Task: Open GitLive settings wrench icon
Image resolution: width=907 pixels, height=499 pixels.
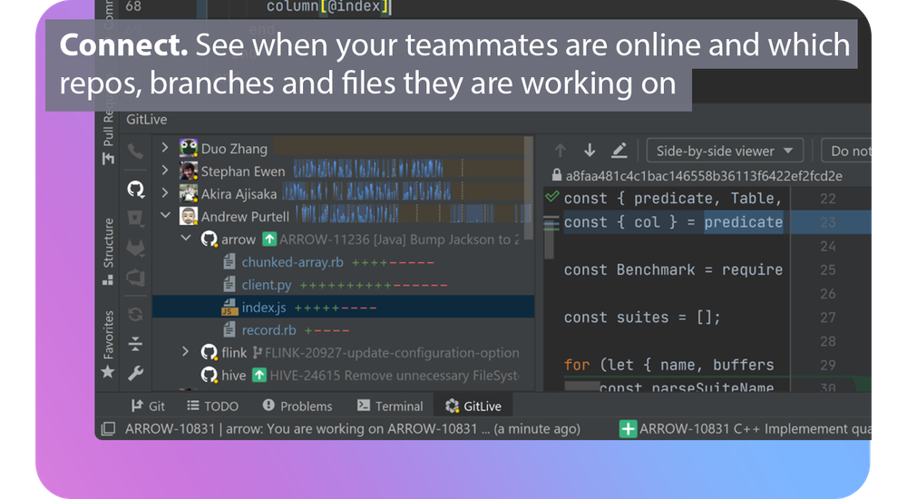Action: tap(135, 374)
